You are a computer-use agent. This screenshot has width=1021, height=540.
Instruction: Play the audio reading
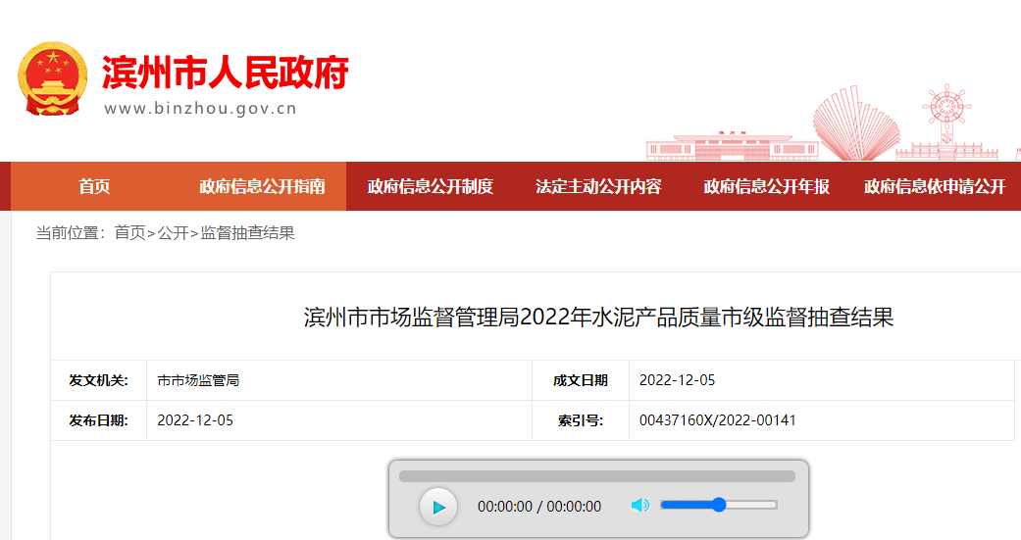[x=438, y=506]
